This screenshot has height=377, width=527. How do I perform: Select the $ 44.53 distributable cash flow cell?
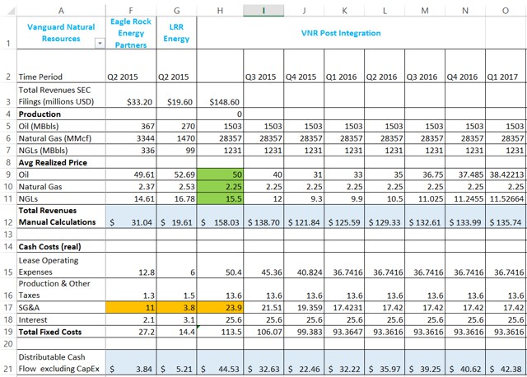[220, 363]
